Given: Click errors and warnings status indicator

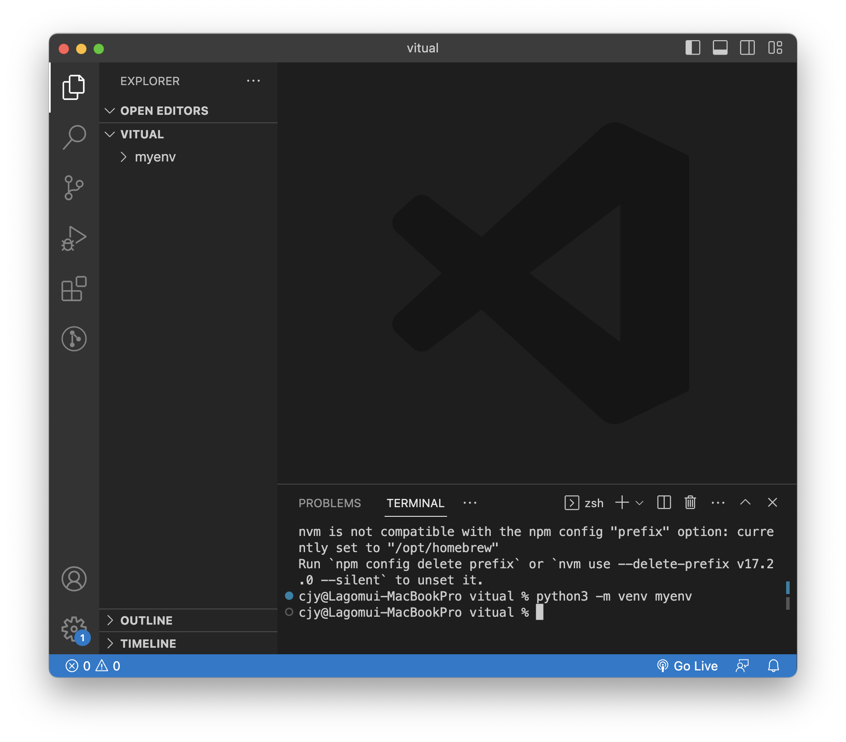Looking at the screenshot, I should [93, 666].
